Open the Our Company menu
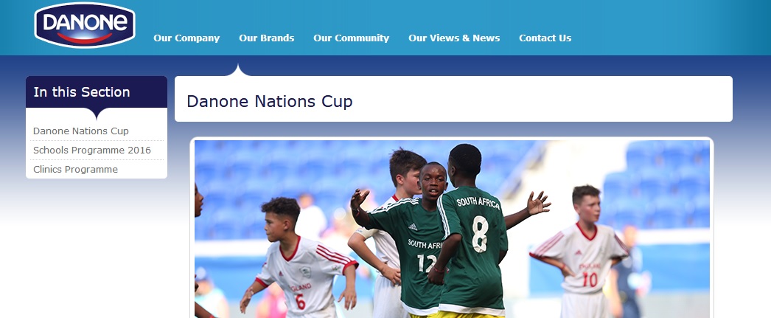 pyautogui.click(x=186, y=38)
